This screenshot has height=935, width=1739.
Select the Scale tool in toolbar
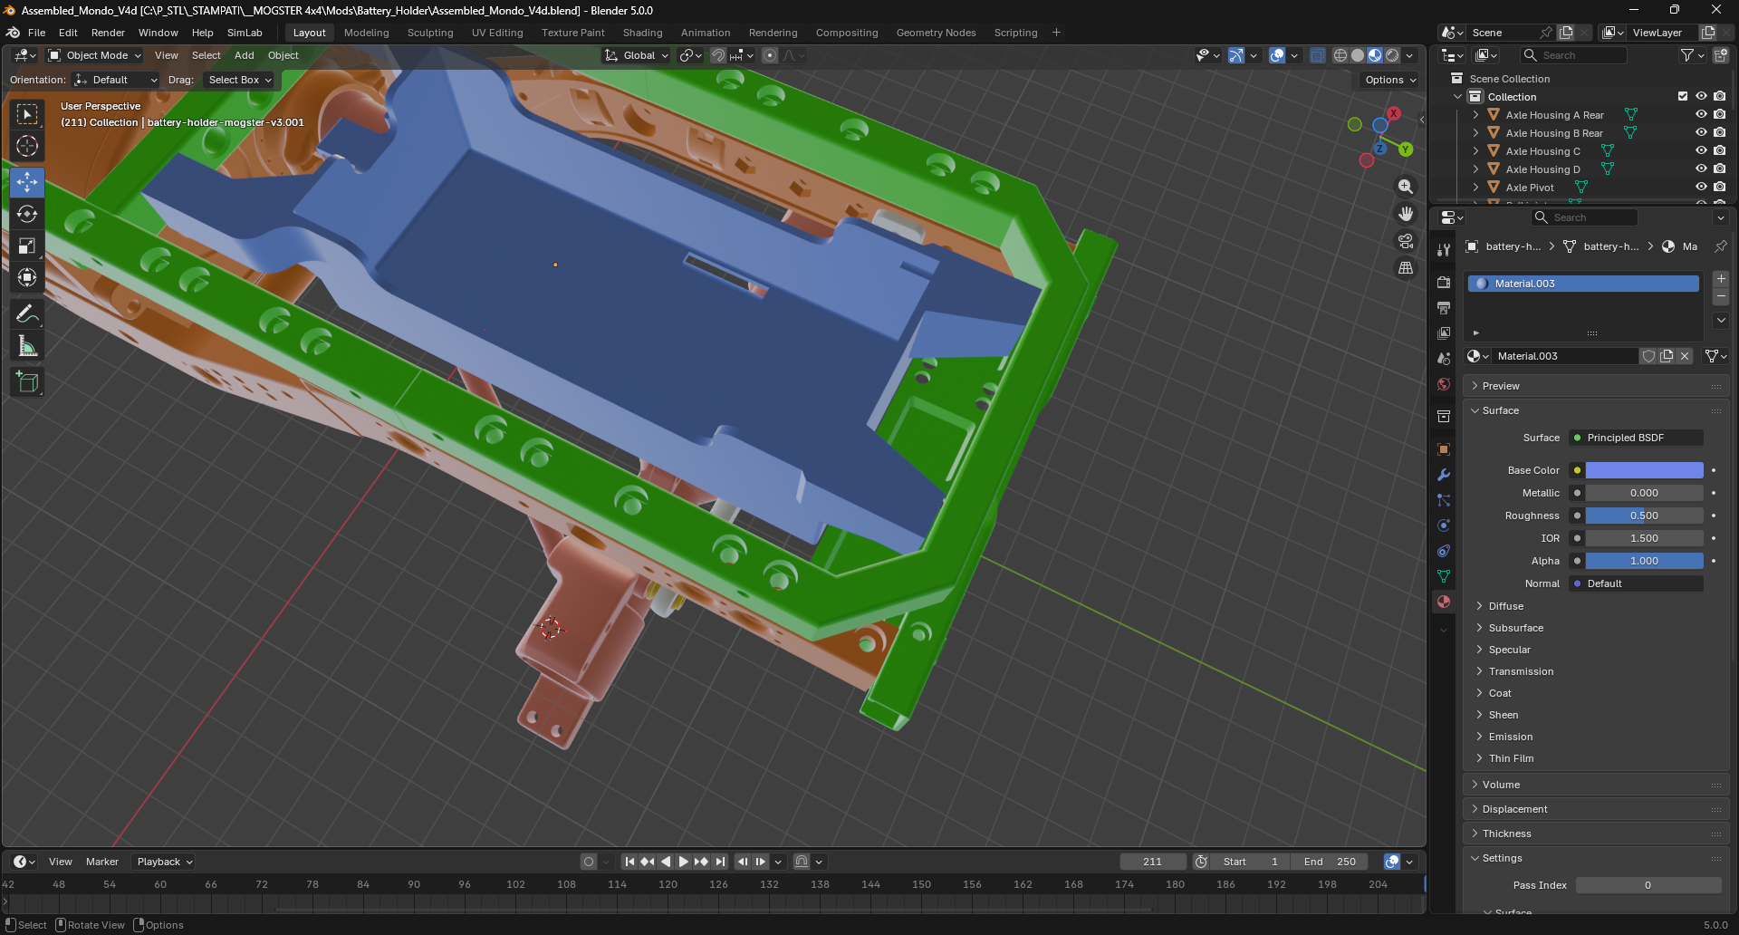pos(27,246)
